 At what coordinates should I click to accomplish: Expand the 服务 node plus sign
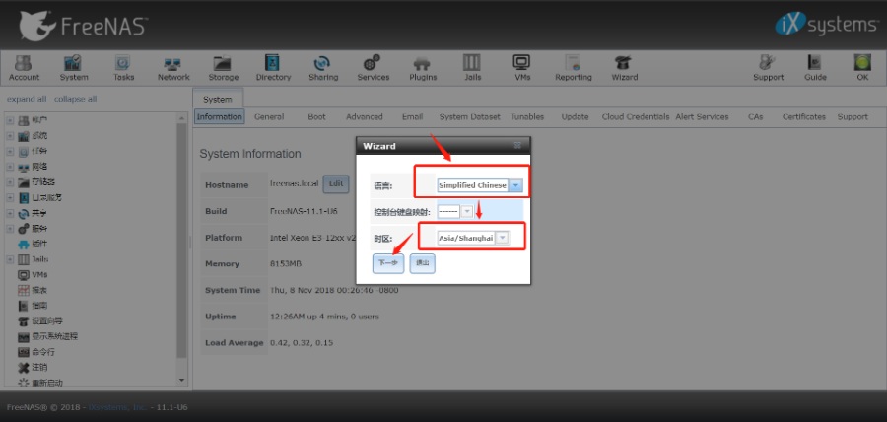click(10, 229)
